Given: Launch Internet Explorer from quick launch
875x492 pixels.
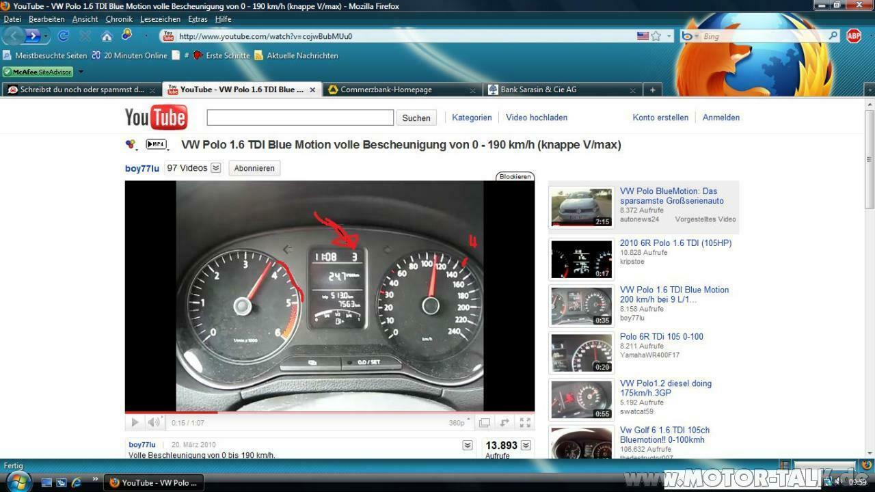Looking at the screenshot, I should (76, 482).
